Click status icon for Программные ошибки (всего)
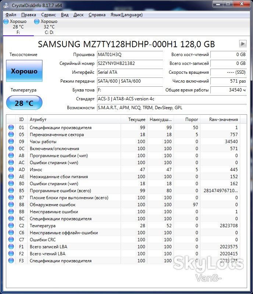 coord(11,190)
